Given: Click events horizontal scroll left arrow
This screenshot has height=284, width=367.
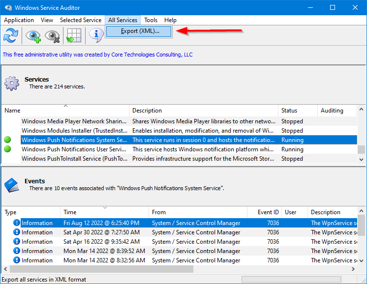Looking at the screenshot, I should (x=5, y=269).
